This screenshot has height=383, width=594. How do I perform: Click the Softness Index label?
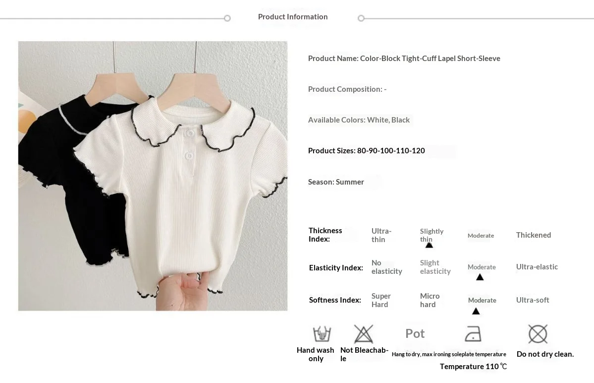(x=335, y=300)
